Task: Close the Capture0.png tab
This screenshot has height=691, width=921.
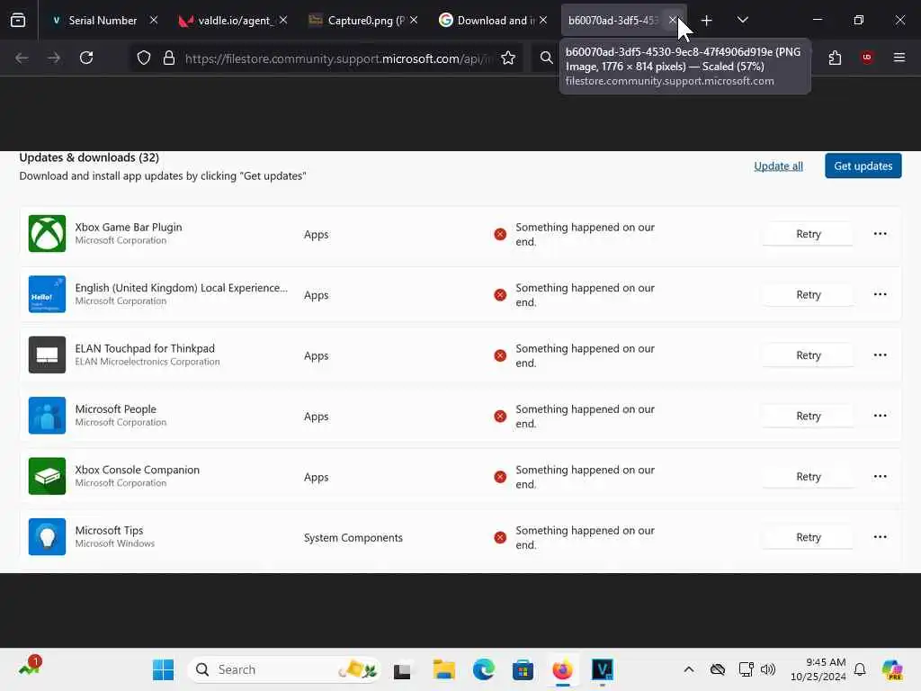Action: click(x=414, y=20)
